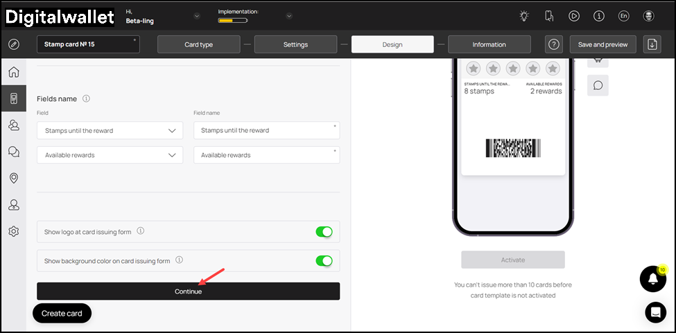Image resolution: width=676 pixels, height=333 pixels.
Task: Expand the Beta-ling account dropdown
Action: click(x=197, y=17)
